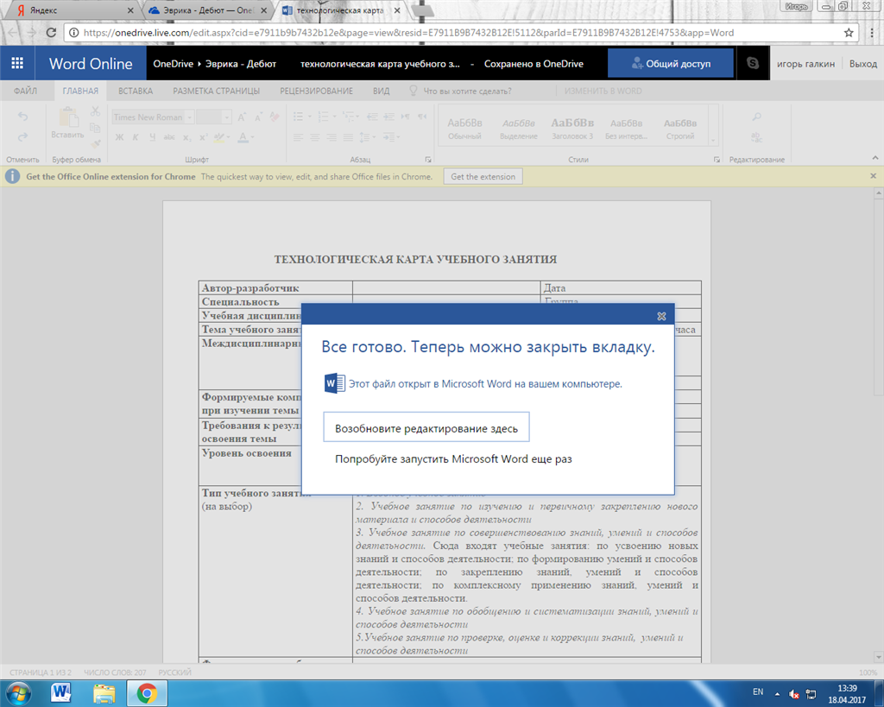The height and width of the screenshot is (707, 884).
Task: Click Выход to sign out
Action: (x=863, y=64)
